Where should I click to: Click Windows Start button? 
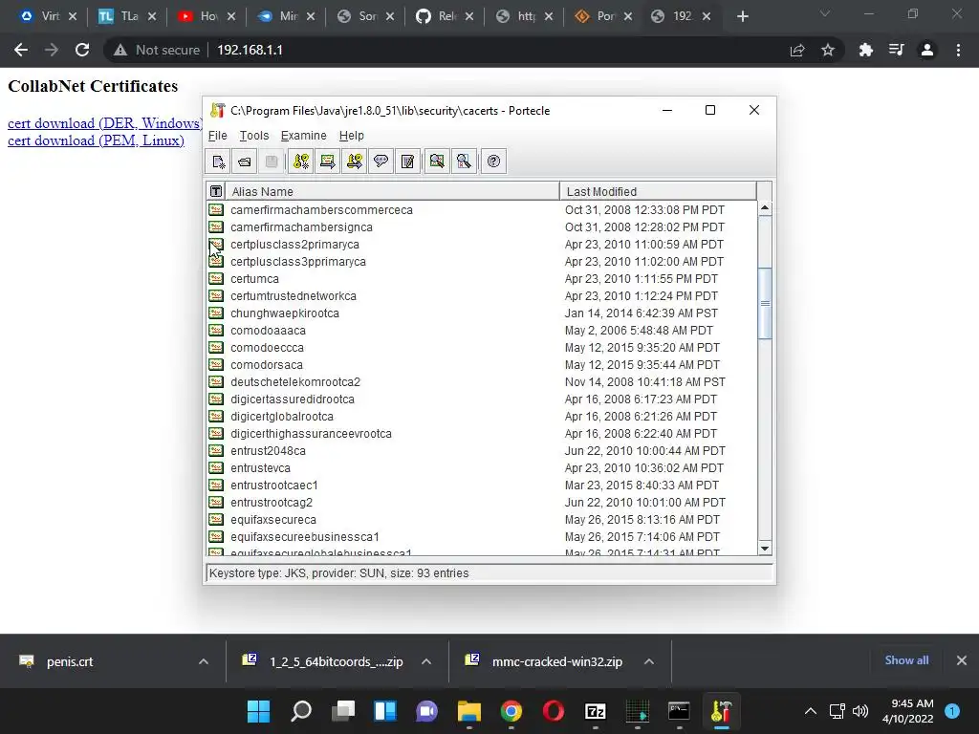pyautogui.click(x=258, y=711)
